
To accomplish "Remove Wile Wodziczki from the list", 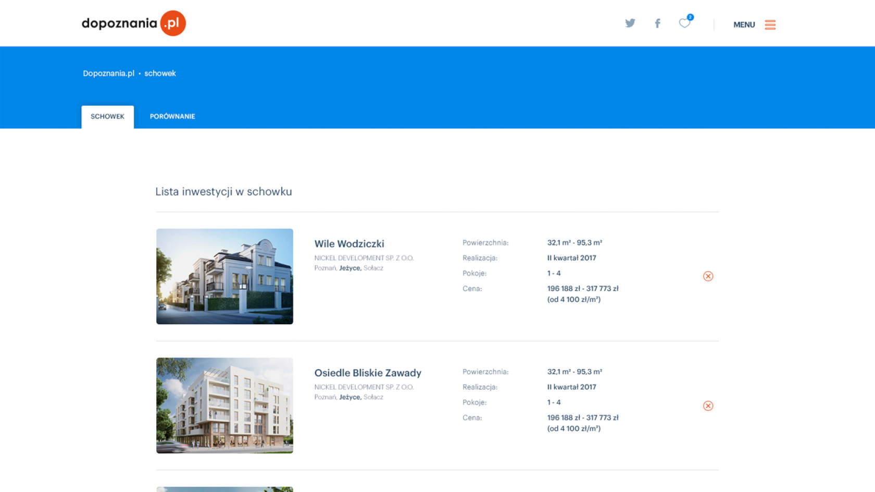I will (x=708, y=276).
